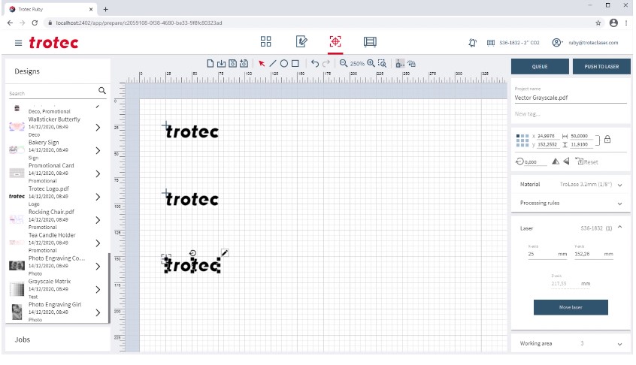Open the hamburger main menu
Screen dimensions: 636x365
pyautogui.click(x=18, y=43)
